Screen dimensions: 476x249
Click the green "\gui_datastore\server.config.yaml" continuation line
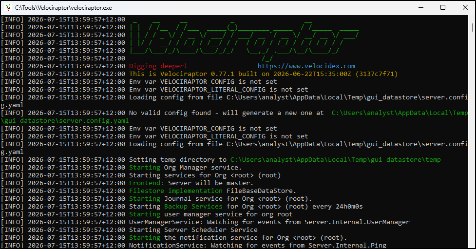tap(65, 121)
